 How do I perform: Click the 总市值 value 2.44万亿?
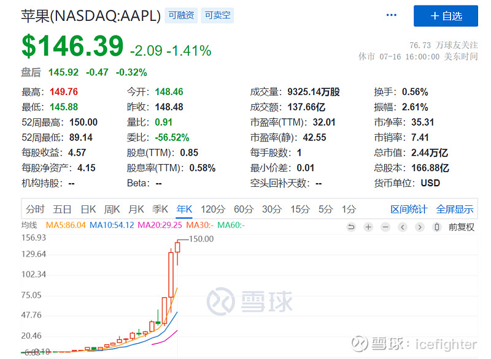coord(430,153)
